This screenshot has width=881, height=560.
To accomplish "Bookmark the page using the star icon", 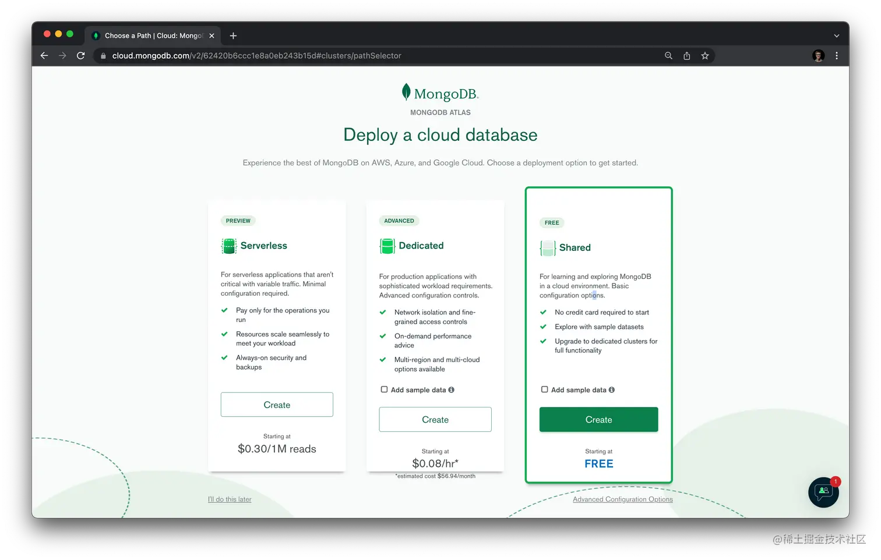I will coord(705,55).
